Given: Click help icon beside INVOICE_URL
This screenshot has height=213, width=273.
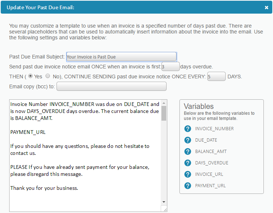Looking at the screenshot, I should (188, 174).
